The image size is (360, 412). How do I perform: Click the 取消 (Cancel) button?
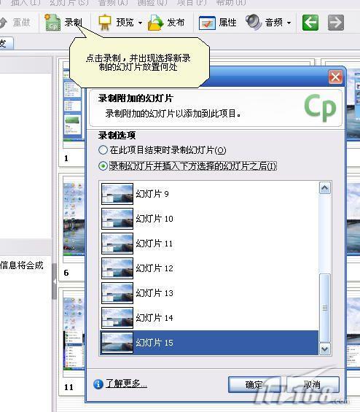pos(313,385)
